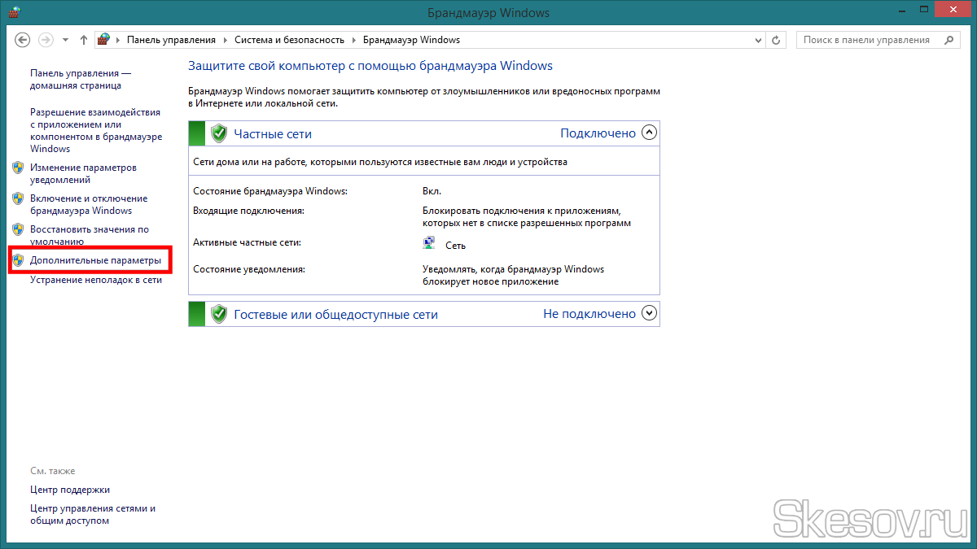Image resolution: width=977 pixels, height=549 pixels.
Task: Expand the Гостевые или общедоступные сети section
Action: coord(649,313)
